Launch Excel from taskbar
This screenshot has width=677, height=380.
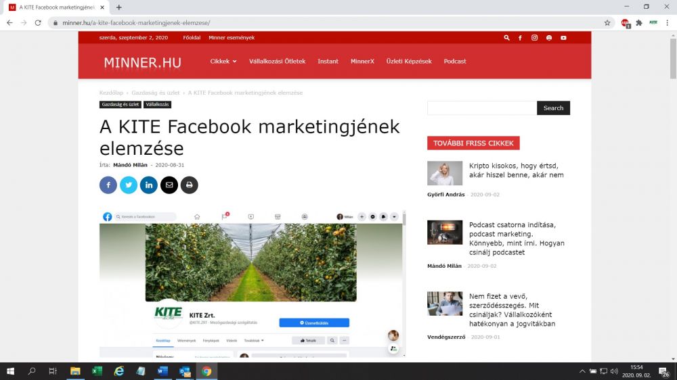point(97,371)
